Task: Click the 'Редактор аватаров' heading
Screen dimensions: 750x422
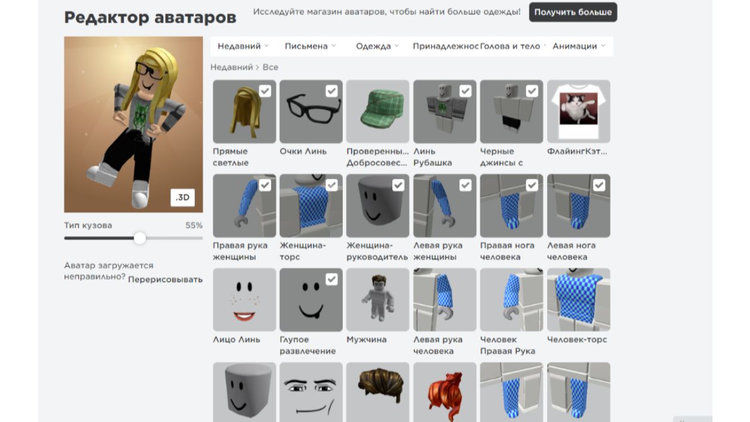Action: 150,17
